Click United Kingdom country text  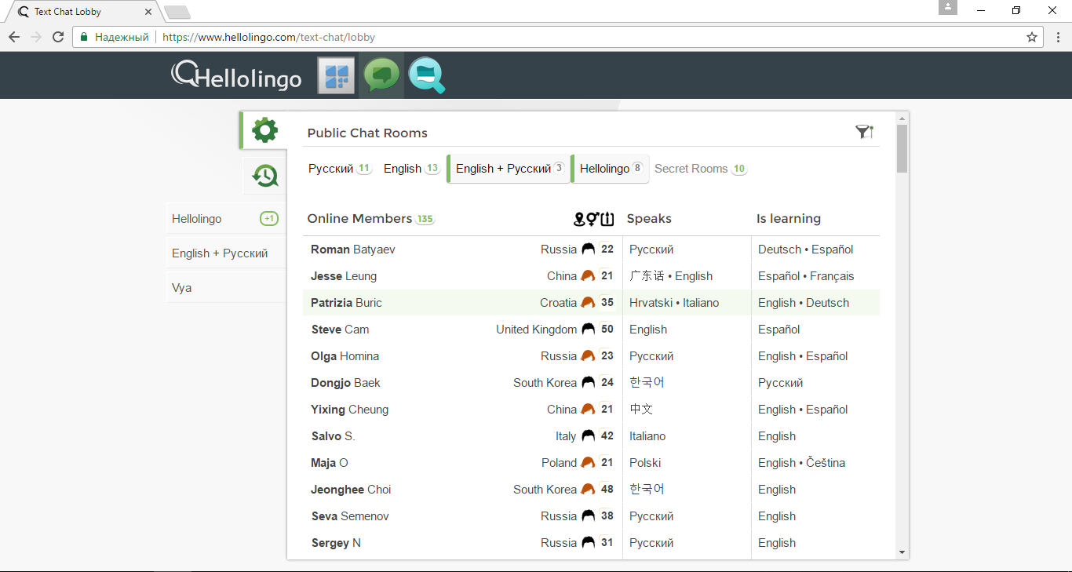tap(536, 330)
